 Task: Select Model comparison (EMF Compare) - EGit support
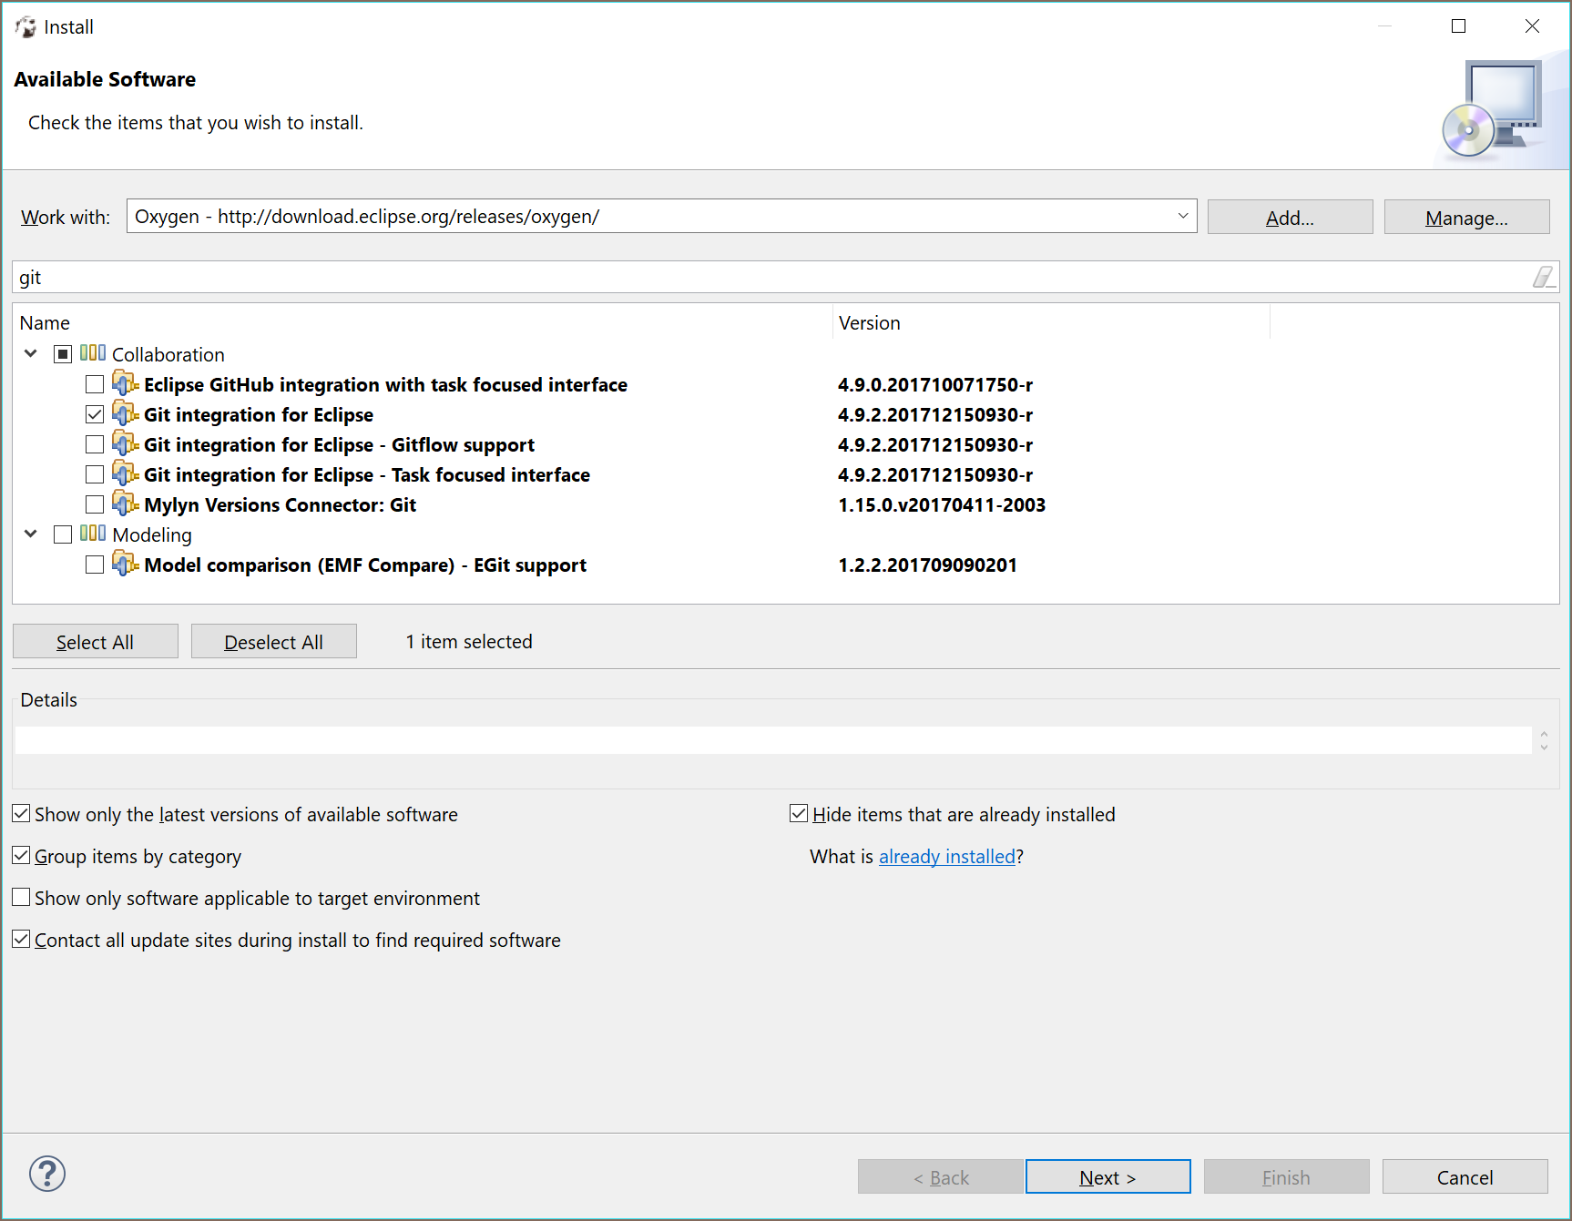(x=365, y=565)
